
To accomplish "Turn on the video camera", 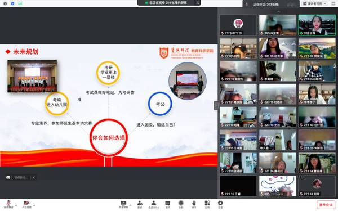I will [x=26, y=204].
